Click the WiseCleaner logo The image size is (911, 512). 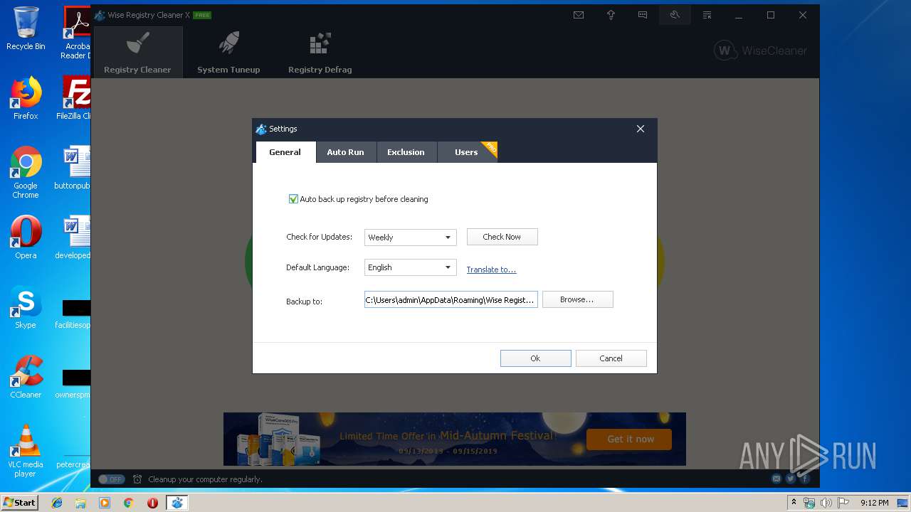click(x=760, y=50)
